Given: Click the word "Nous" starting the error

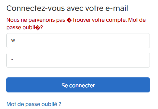Looking at the screenshot, I should (x=13, y=20).
